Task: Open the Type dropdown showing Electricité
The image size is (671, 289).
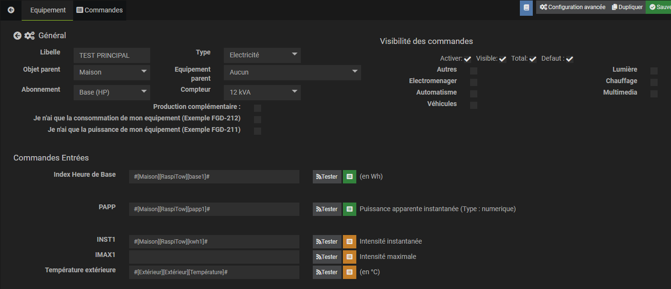Action: pyautogui.click(x=262, y=55)
